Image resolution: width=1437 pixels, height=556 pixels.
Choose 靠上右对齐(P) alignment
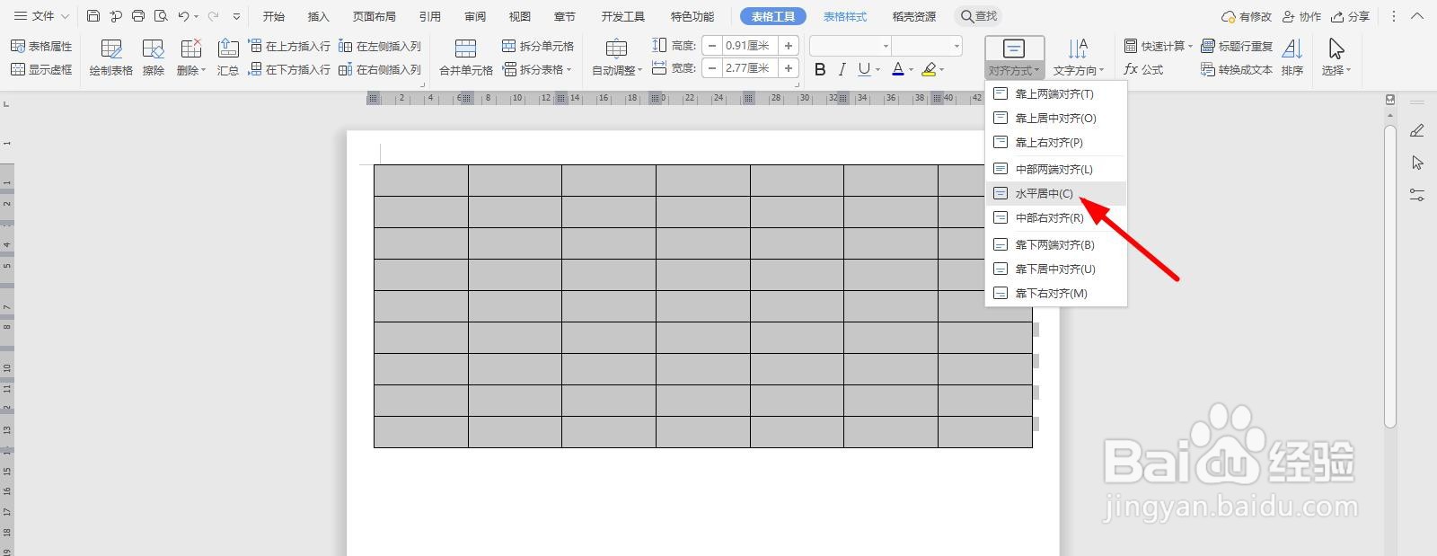pyautogui.click(x=1055, y=142)
